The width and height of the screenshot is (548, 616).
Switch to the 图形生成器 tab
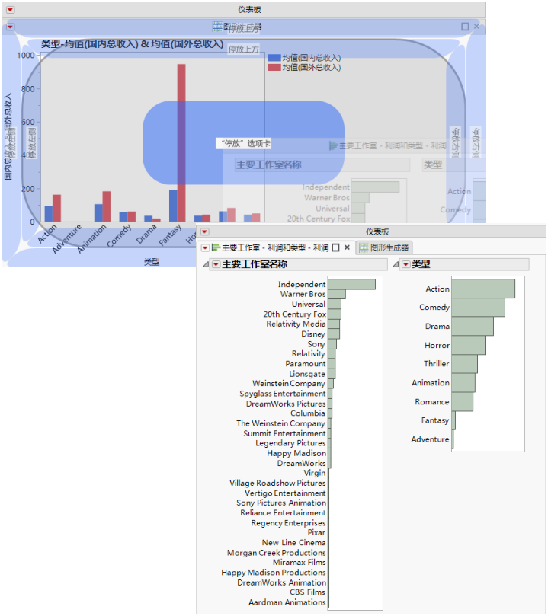point(384,248)
